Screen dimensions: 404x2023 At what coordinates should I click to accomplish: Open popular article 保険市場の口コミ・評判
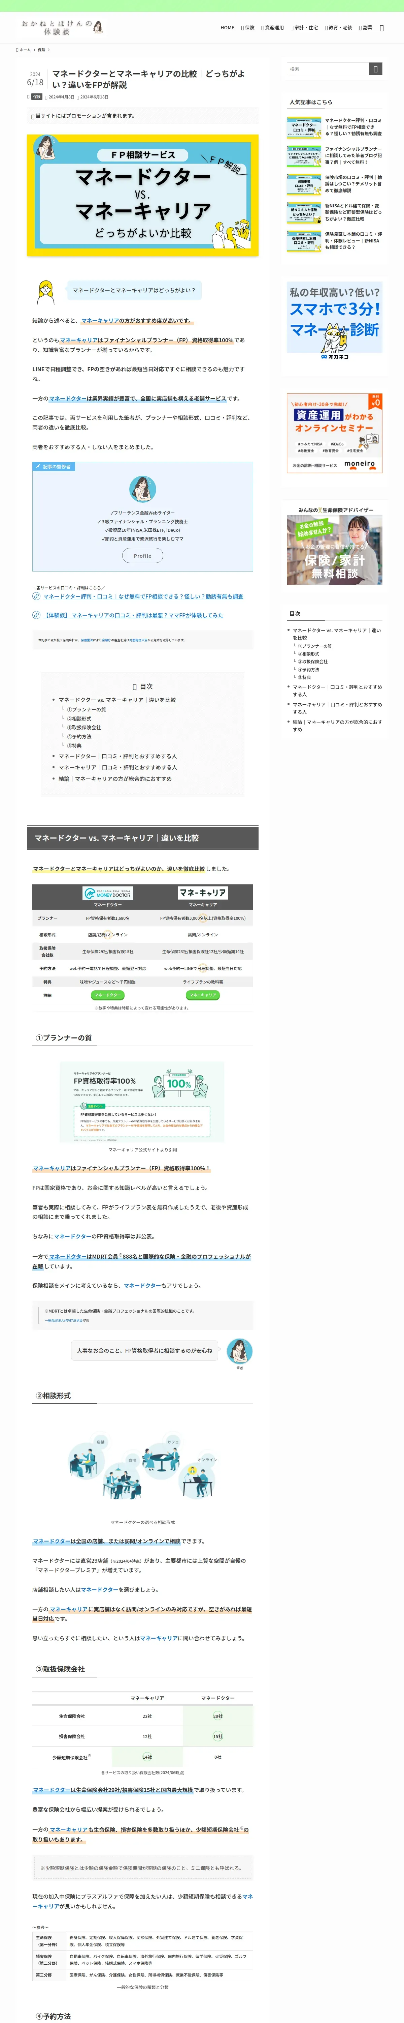(354, 184)
